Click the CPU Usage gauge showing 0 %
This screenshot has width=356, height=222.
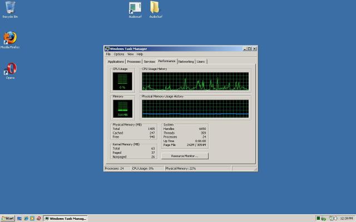pos(122,81)
